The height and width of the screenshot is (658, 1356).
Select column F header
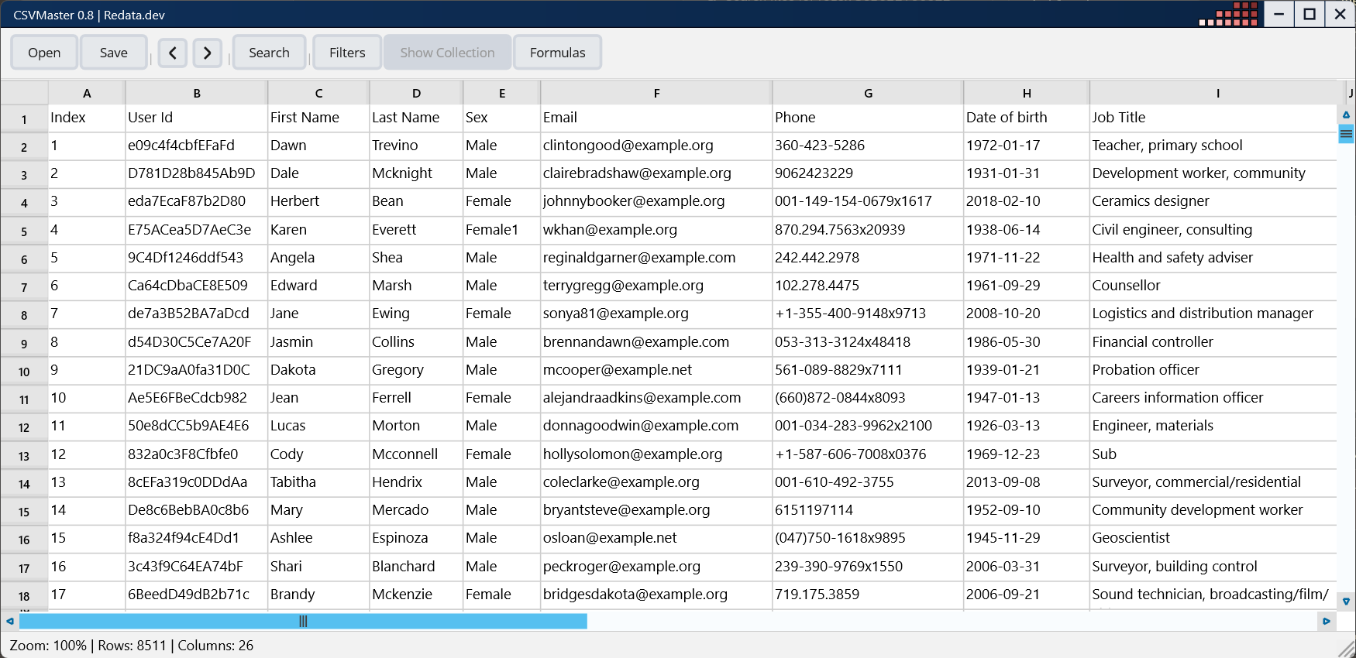click(x=656, y=93)
